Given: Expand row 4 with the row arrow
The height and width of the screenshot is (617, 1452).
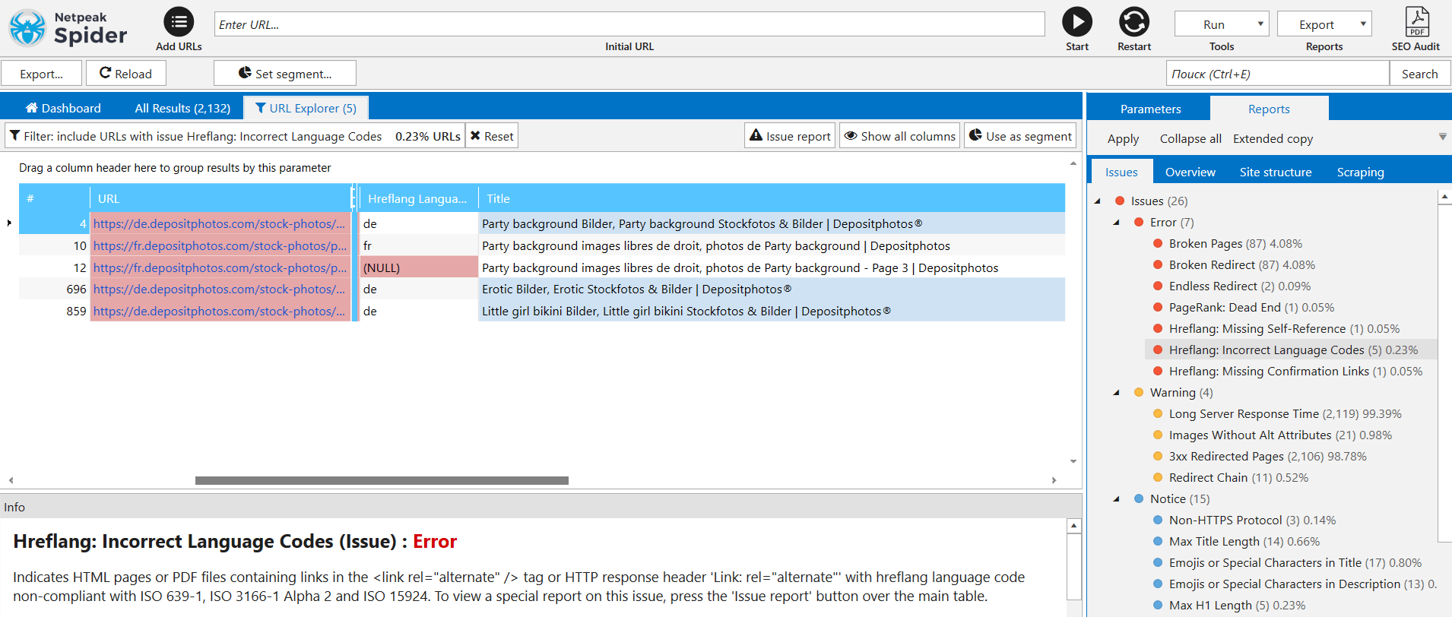Looking at the screenshot, I should [9, 223].
